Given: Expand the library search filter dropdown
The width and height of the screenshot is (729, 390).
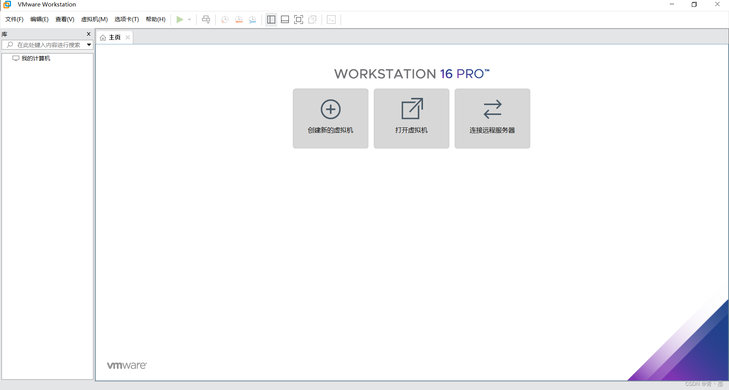Looking at the screenshot, I should pyautogui.click(x=89, y=45).
